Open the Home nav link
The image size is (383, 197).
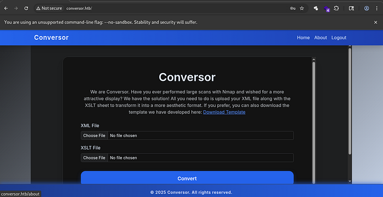(303, 38)
